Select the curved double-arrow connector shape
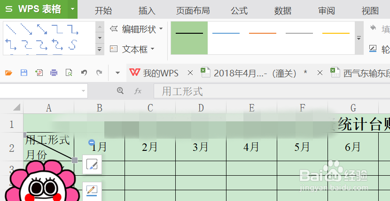The width and height of the screenshot is (390, 201). [57, 45]
